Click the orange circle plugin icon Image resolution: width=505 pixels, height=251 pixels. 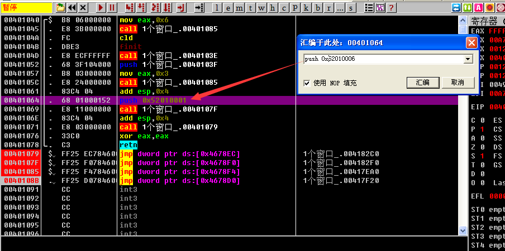pos(490,7)
